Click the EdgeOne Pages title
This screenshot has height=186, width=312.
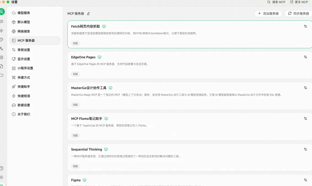pyautogui.click(x=83, y=57)
